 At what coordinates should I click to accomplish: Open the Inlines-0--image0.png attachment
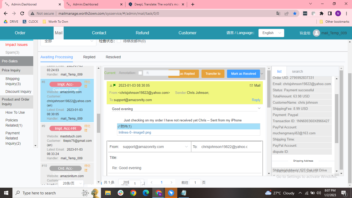coord(135,132)
